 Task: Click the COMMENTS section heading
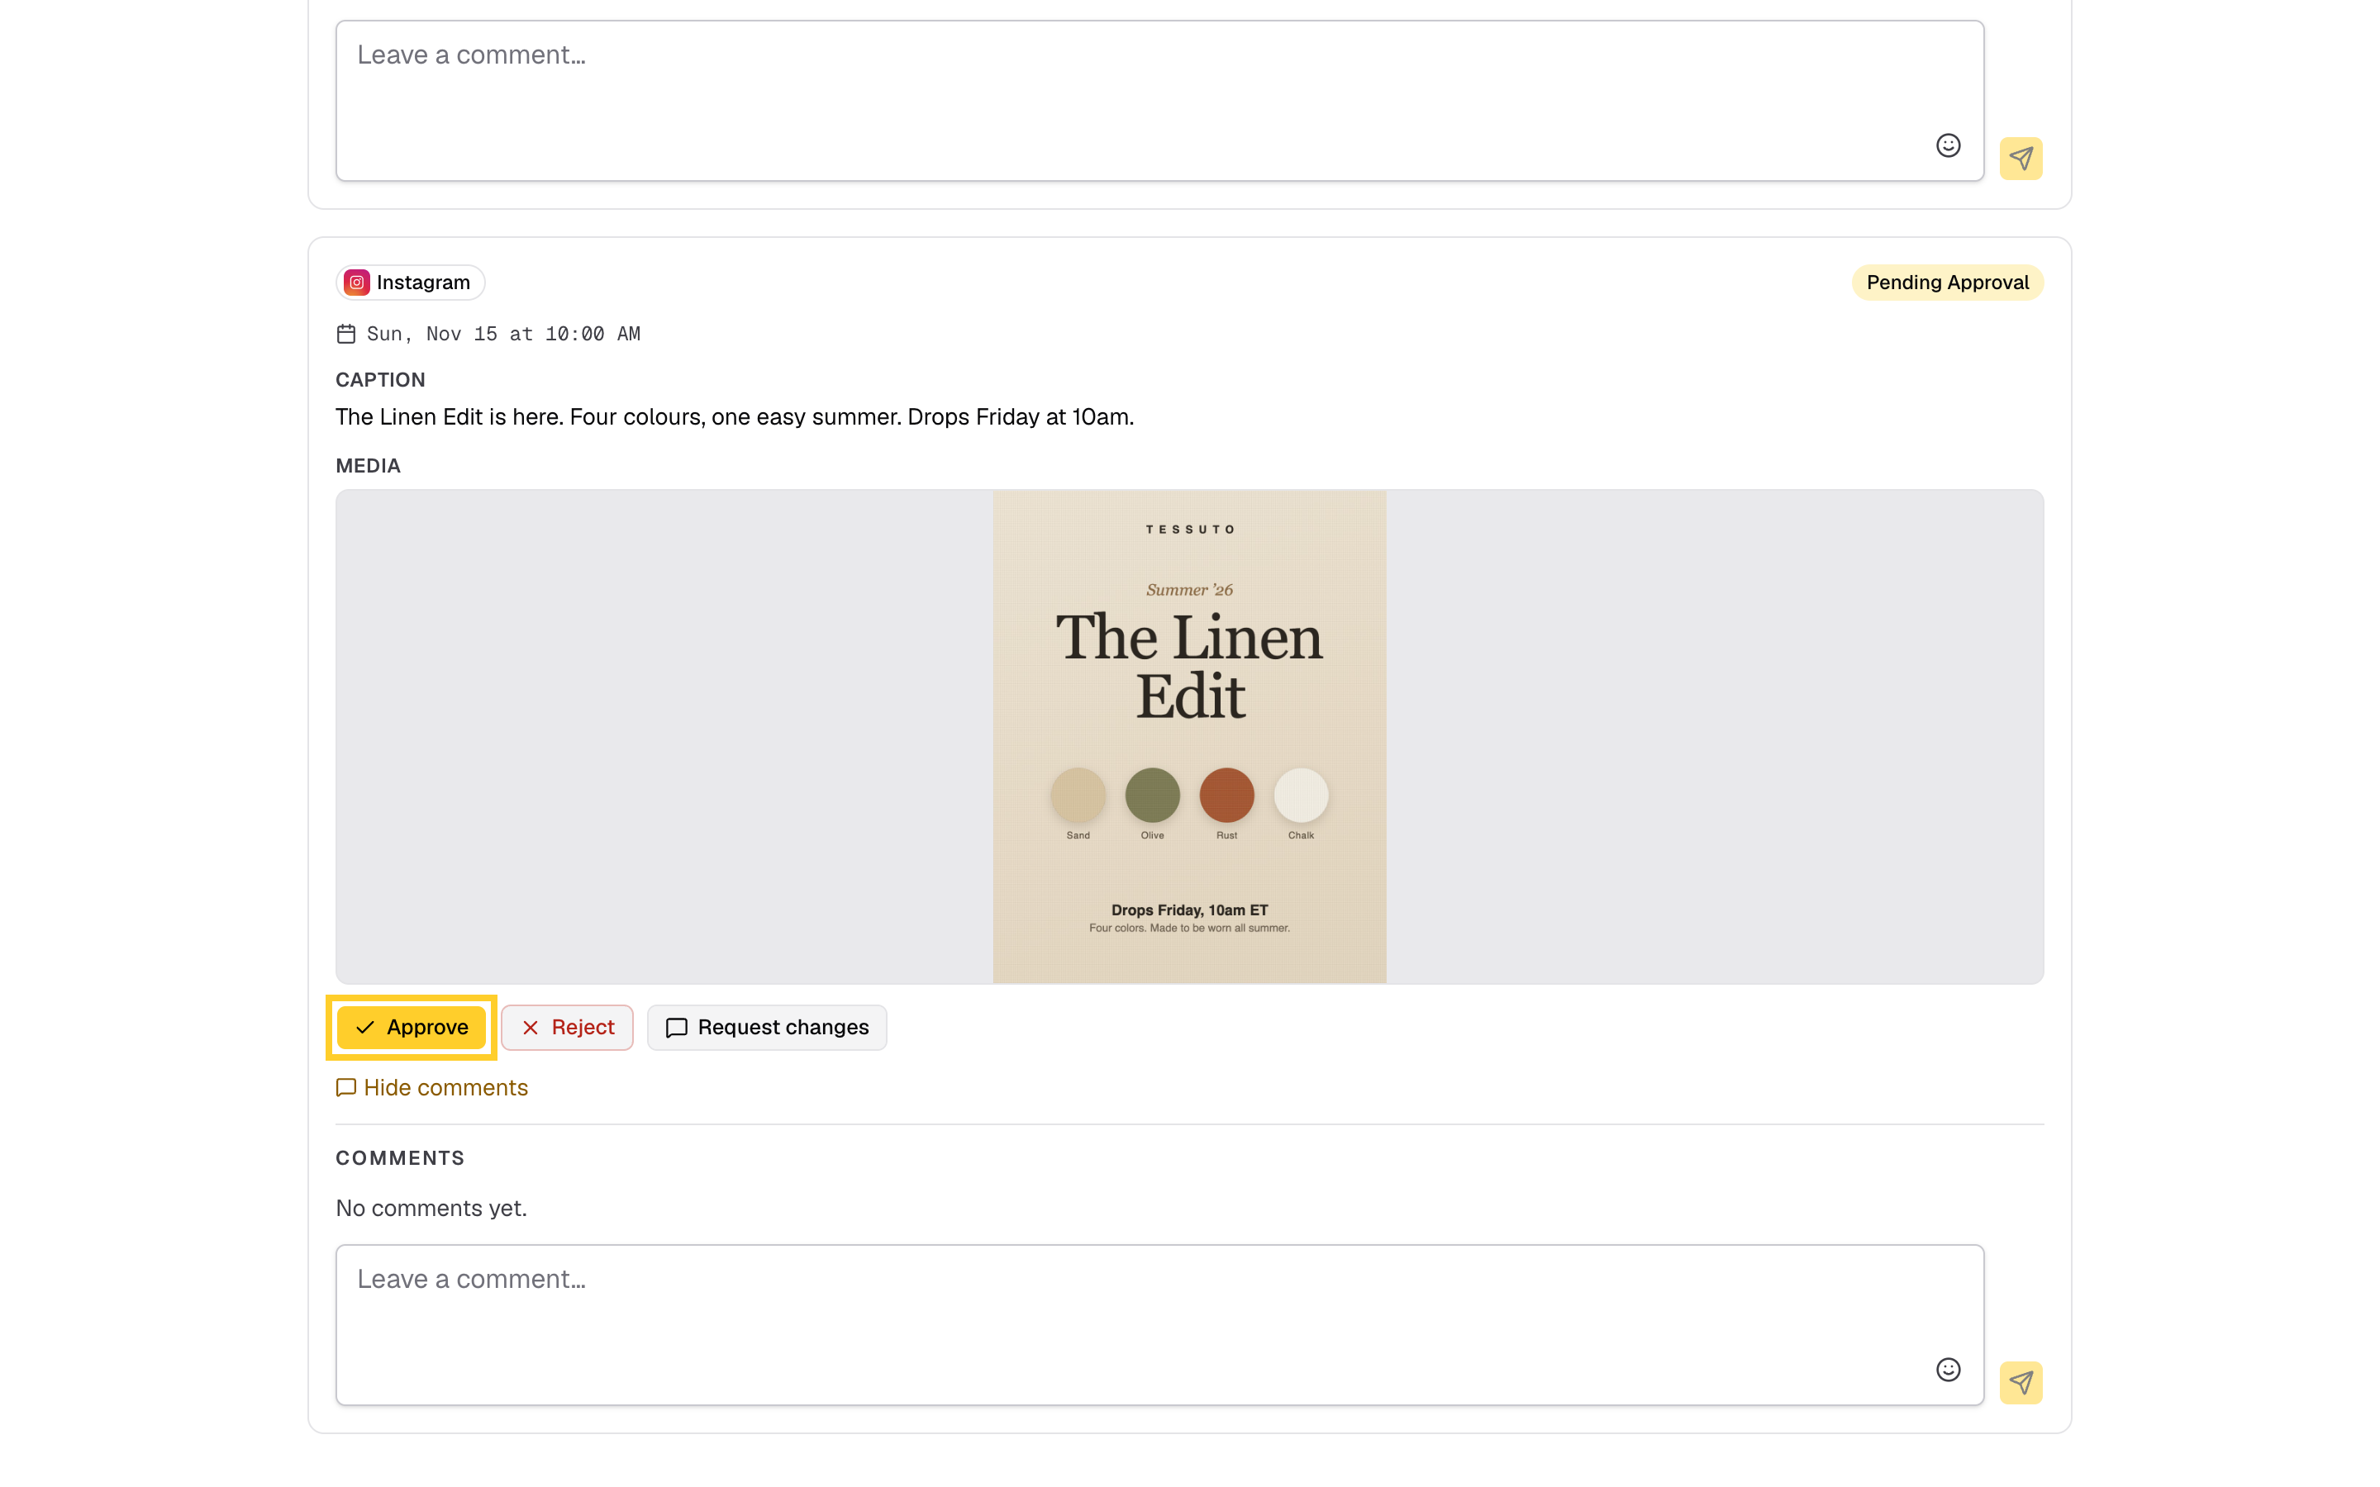pos(400,1157)
